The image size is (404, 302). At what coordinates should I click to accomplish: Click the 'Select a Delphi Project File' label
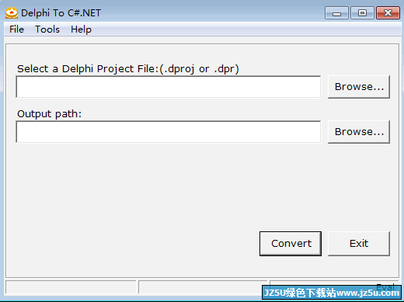pos(128,69)
